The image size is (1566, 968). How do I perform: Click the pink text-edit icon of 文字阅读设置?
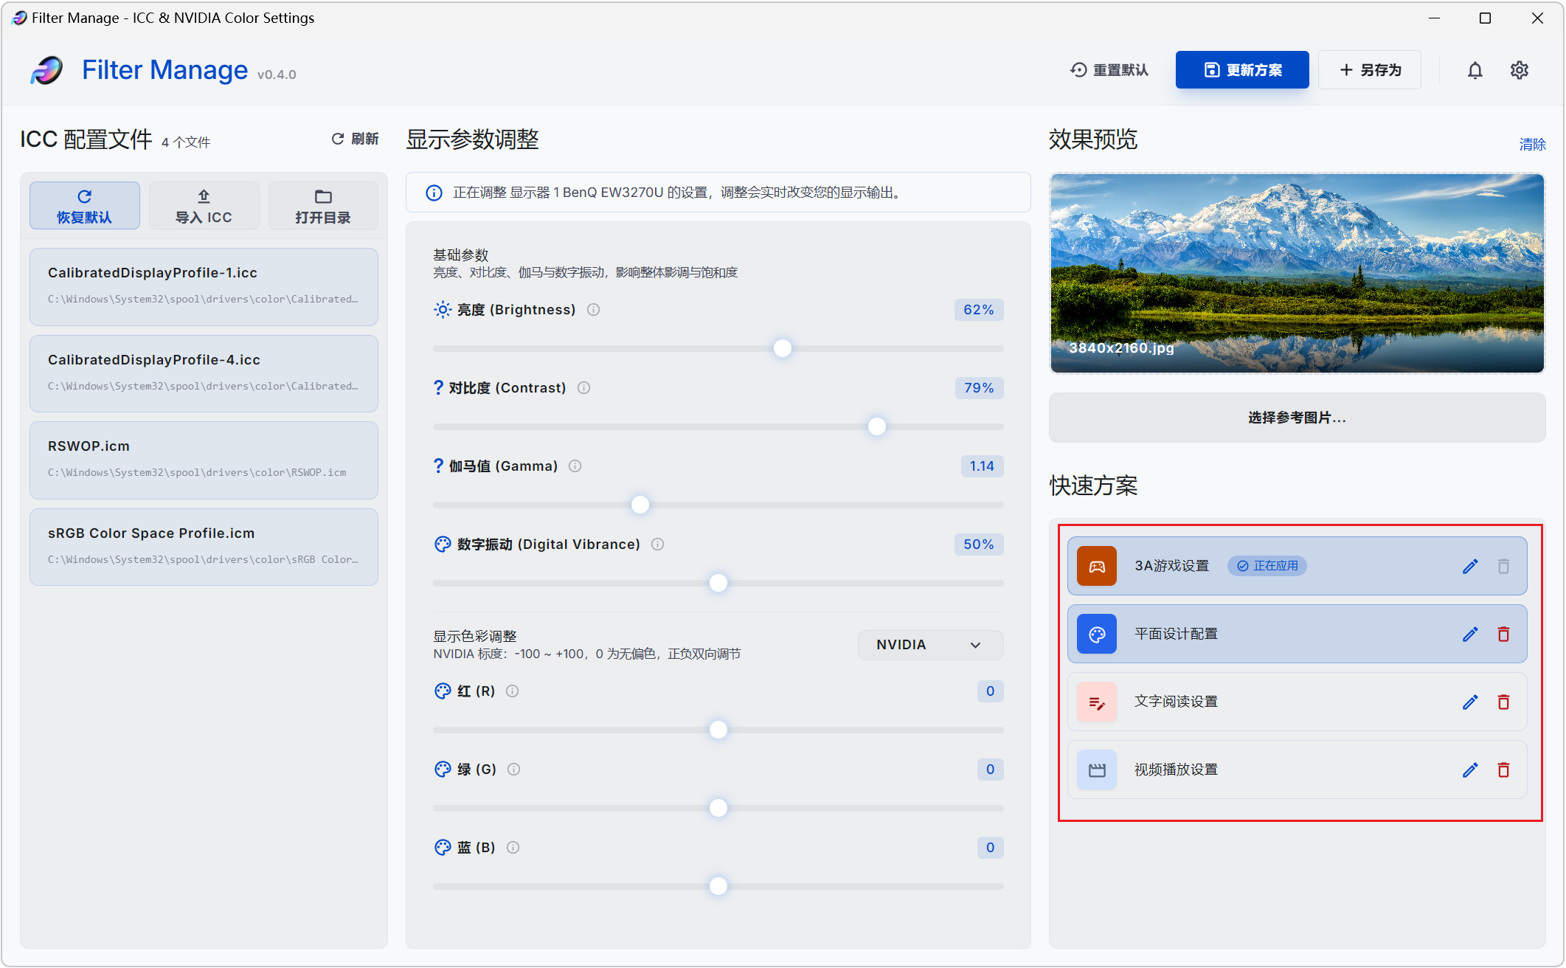(x=1097, y=702)
